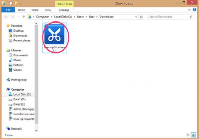Select Favorites in the navigation pane

pos(17,26)
